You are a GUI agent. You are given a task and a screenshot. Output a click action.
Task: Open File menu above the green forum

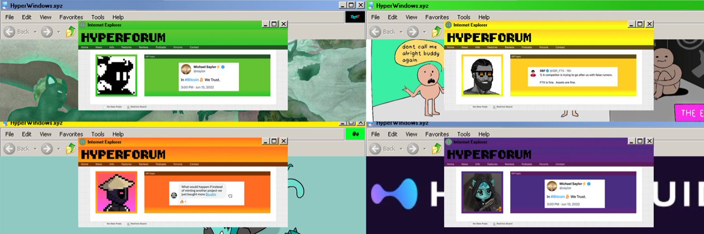[x=9, y=17]
